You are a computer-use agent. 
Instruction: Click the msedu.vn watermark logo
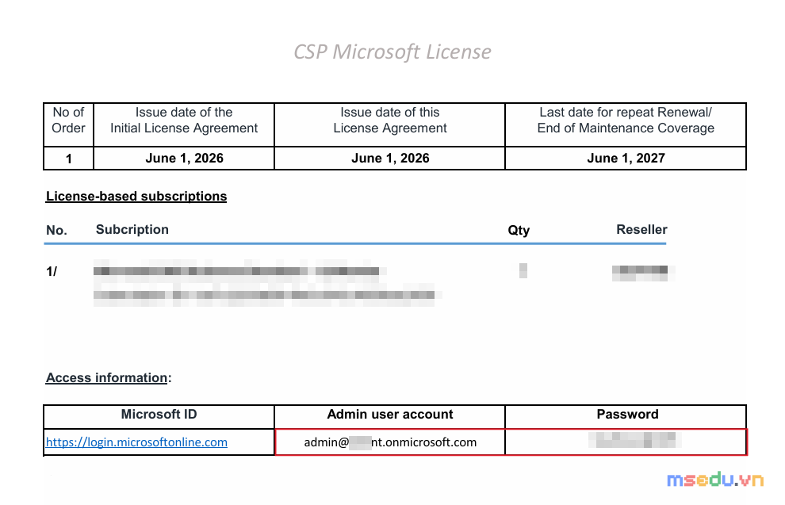click(715, 480)
